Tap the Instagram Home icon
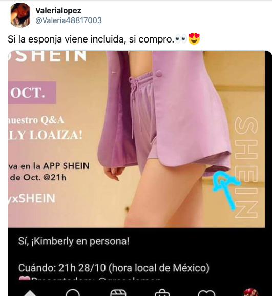Image resolution: width=272 pixels, height=296 pixels. [x=29, y=293]
